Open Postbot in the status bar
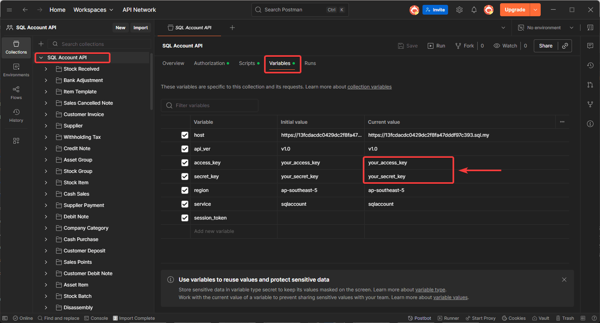The width and height of the screenshot is (600, 323). (x=420, y=318)
